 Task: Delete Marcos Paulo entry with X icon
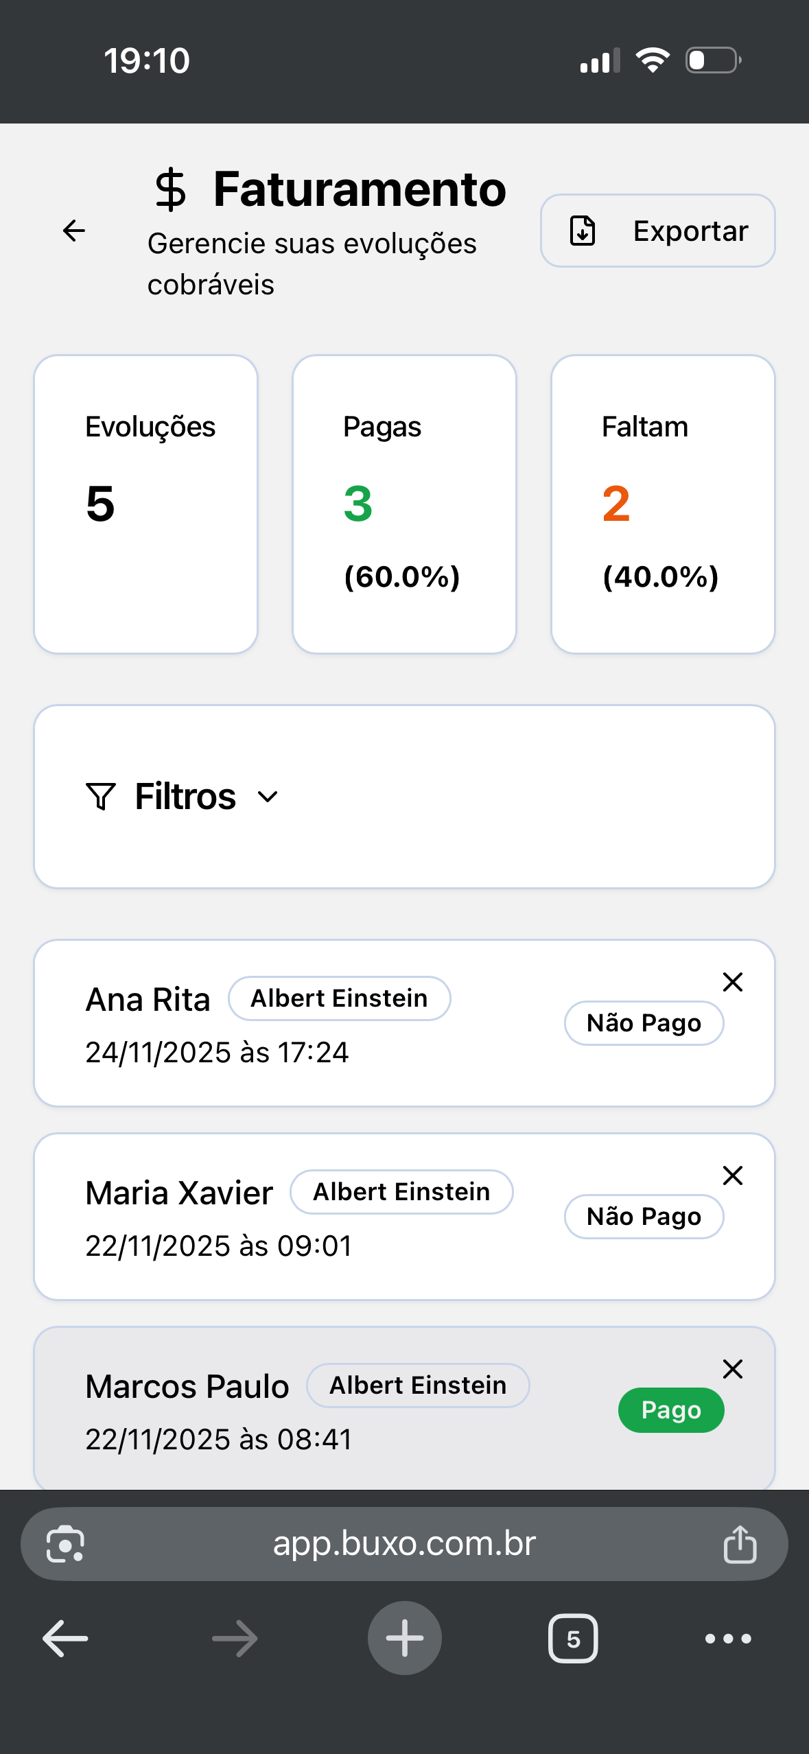(733, 1369)
